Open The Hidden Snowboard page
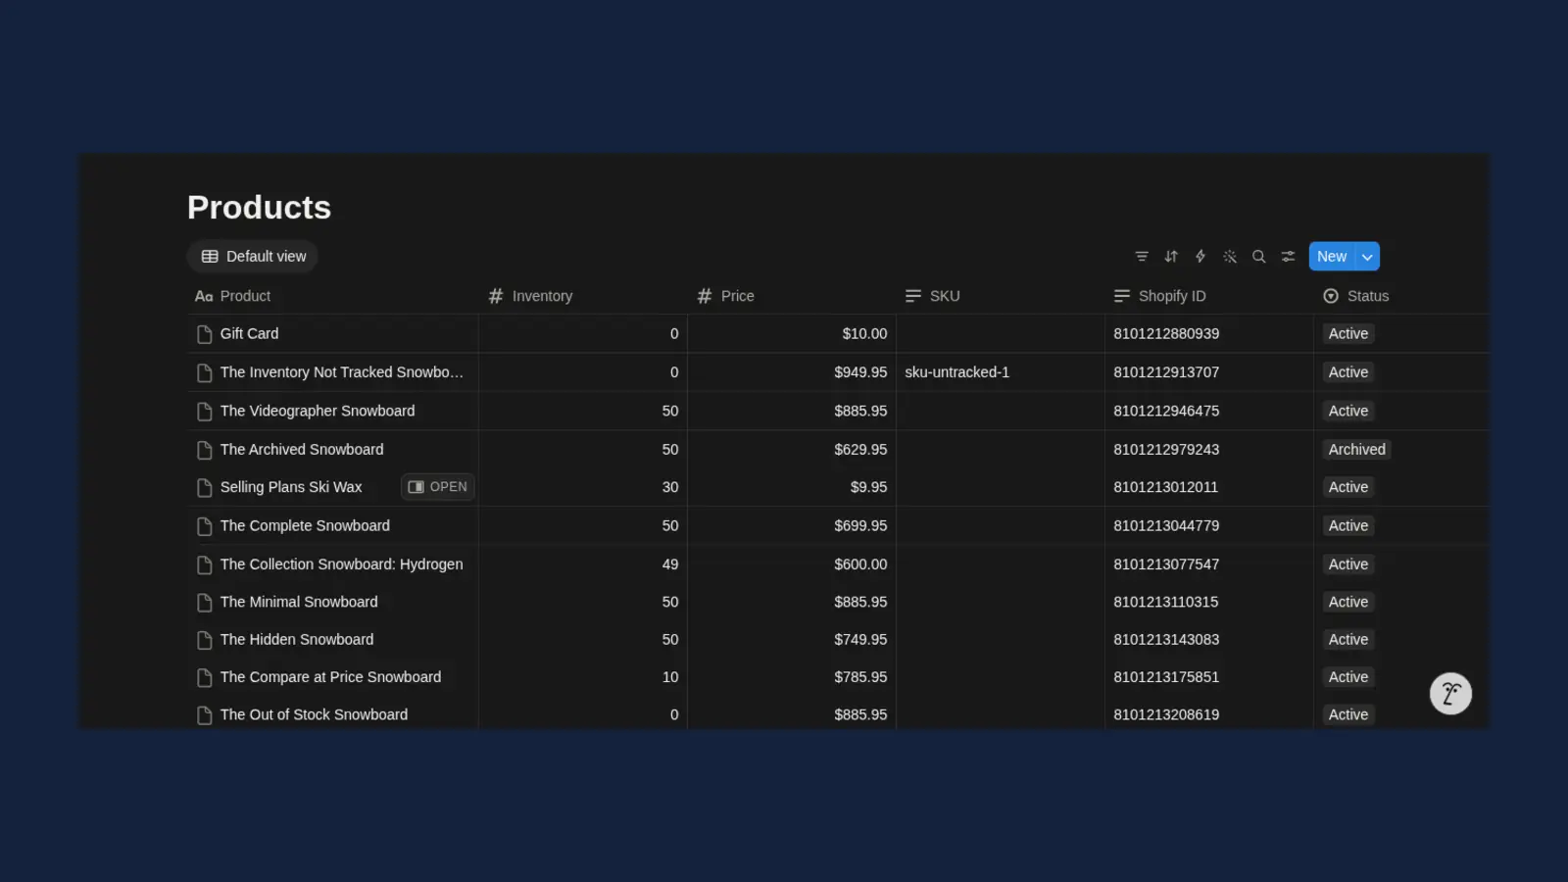The width and height of the screenshot is (1568, 882). point(297,640)
